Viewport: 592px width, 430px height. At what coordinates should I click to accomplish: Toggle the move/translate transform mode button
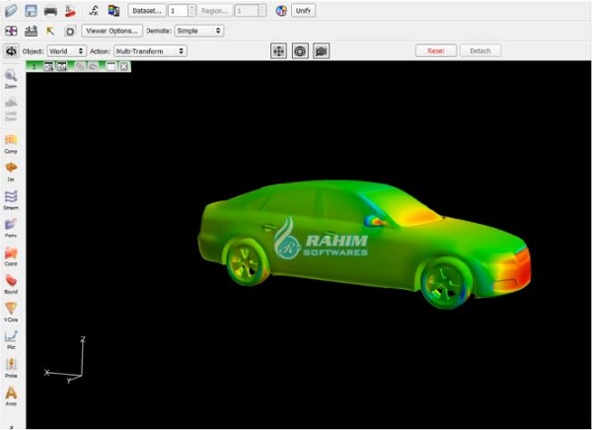[279, 50]
